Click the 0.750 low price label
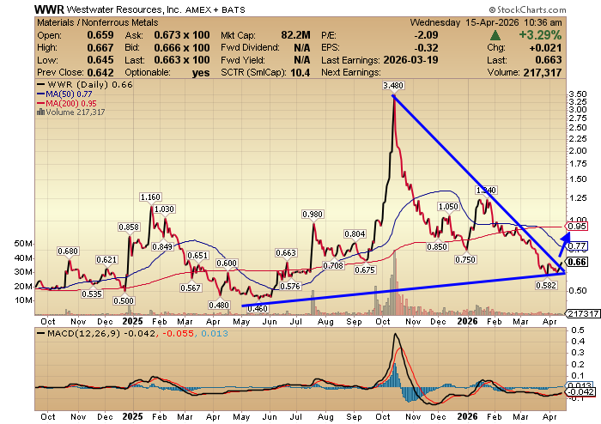 (465, 260)
